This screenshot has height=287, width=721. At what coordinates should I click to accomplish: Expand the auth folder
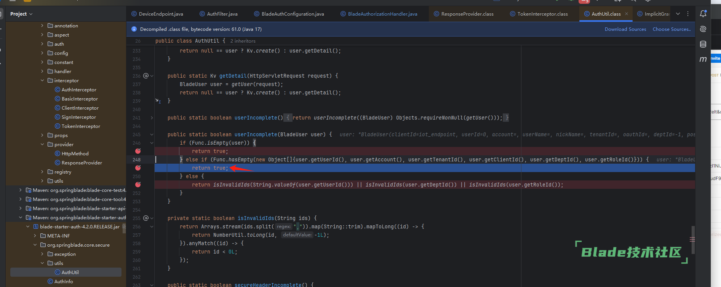click(x=42, y=44)
